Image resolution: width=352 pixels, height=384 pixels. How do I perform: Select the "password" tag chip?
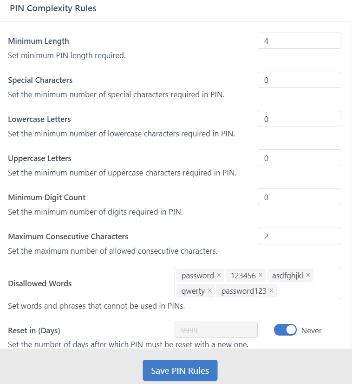197,275
